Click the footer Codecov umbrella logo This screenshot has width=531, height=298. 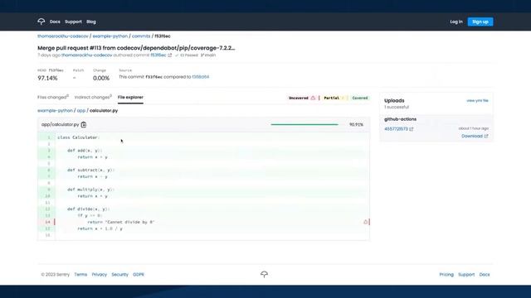pos(264,274)
